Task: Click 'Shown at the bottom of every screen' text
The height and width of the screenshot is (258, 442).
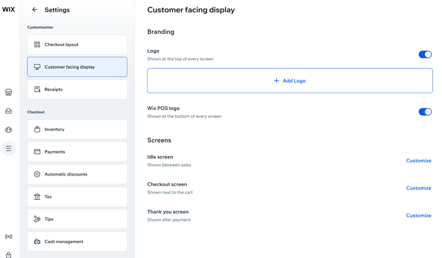Action: (184, 116)
